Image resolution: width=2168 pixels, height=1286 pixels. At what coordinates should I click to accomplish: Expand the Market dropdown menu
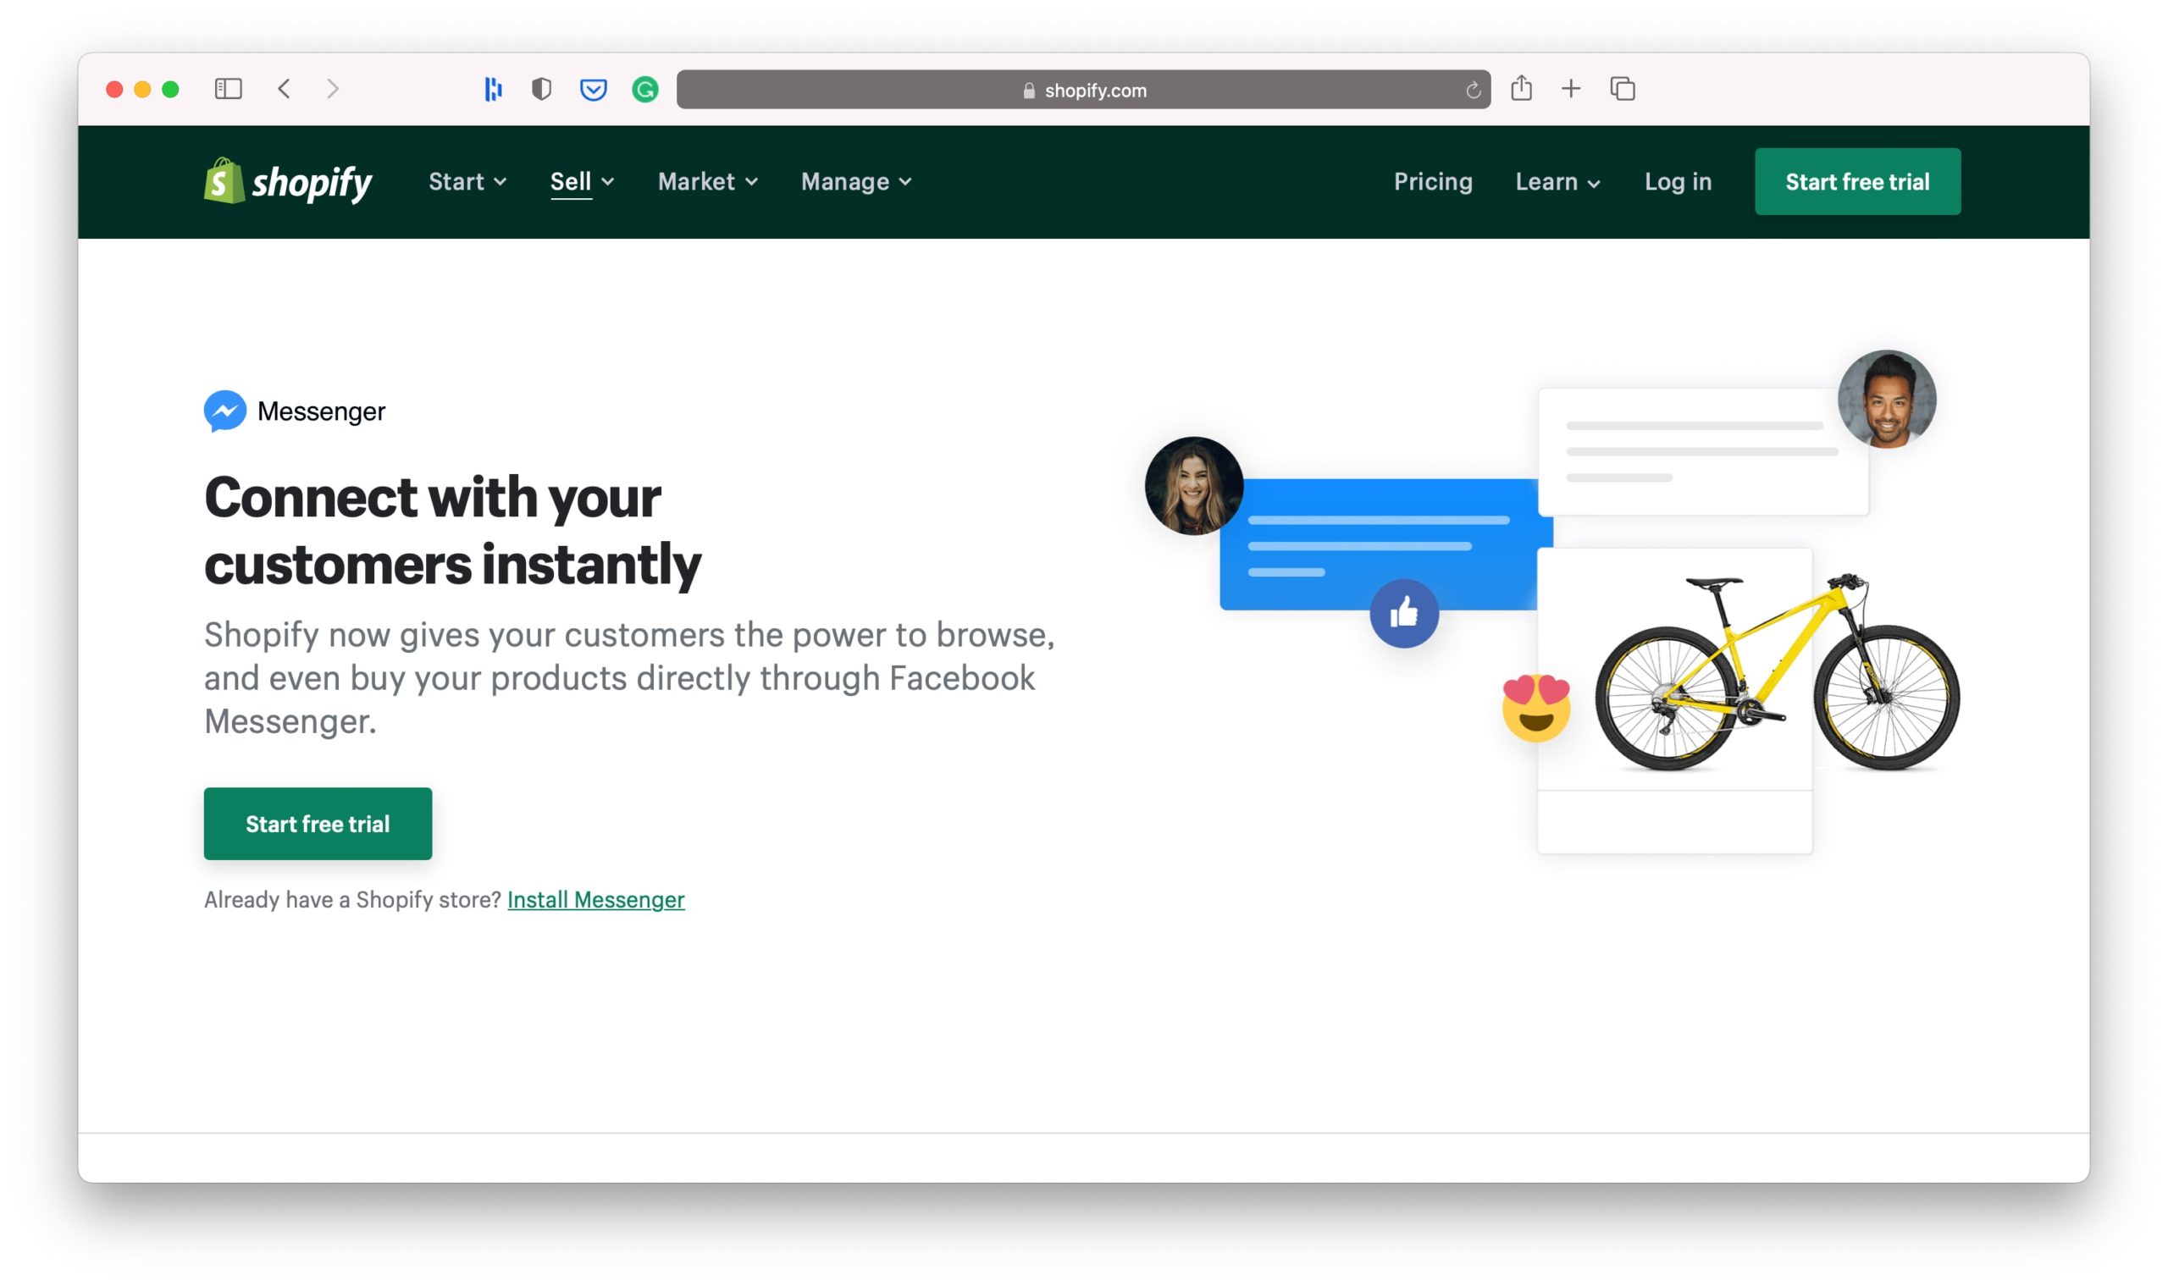point(708,181)
